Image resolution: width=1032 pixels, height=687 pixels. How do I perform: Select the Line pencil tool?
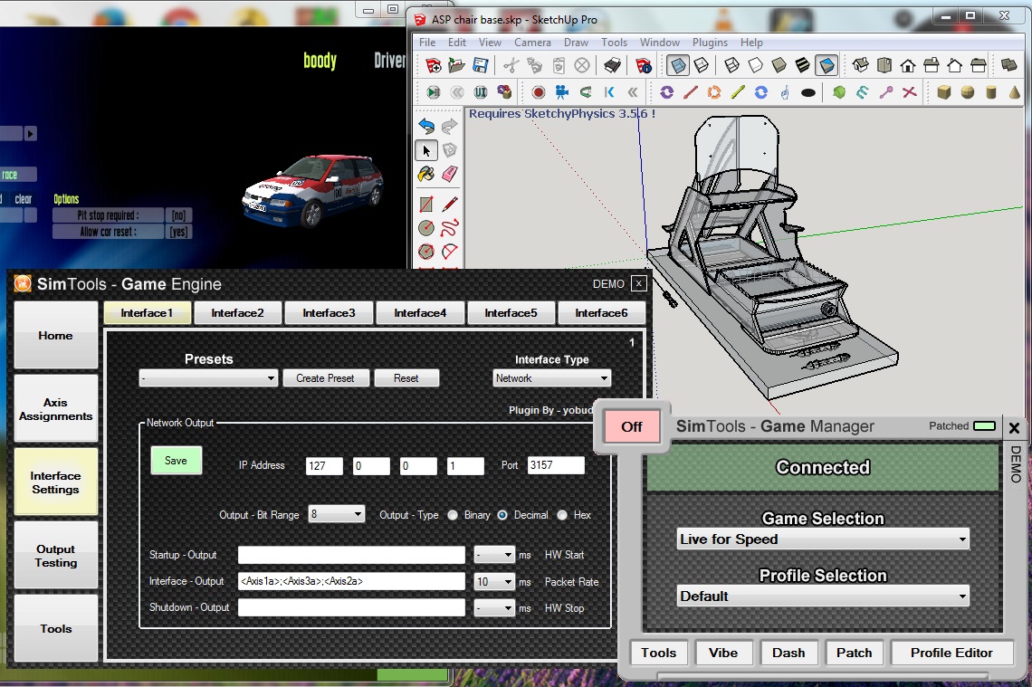pyautogui.click(x=450, y=204)
